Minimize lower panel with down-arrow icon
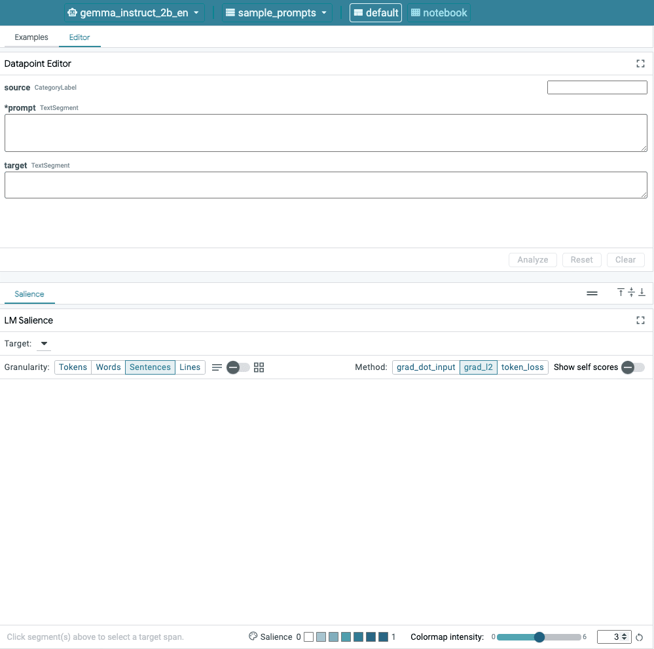The width and height of the screenshot is (654, 649). coord(642,292)
